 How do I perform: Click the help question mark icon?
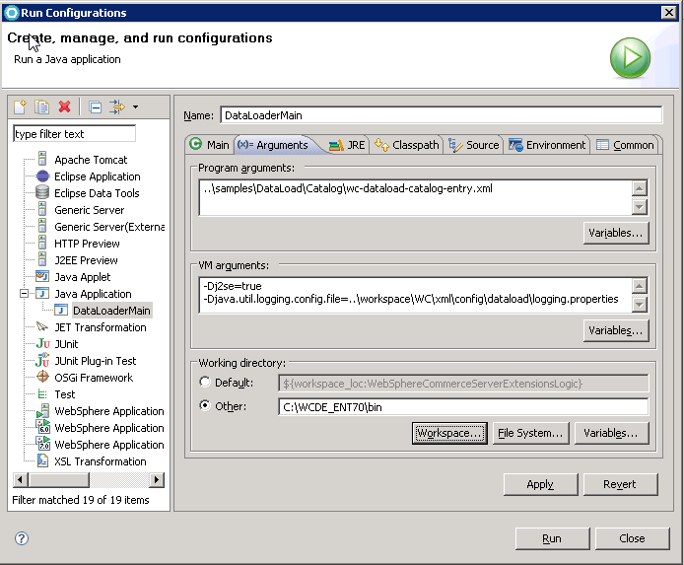coord(22,538)
